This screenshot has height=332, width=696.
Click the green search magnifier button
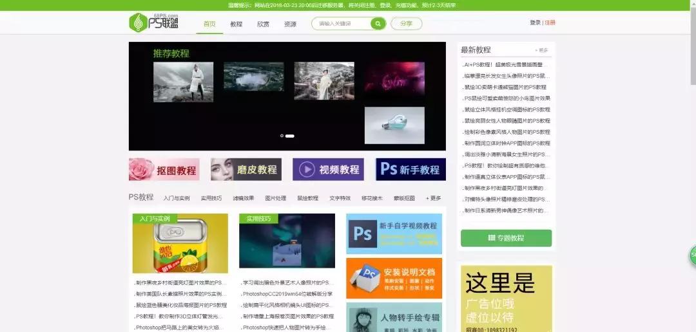378,24
